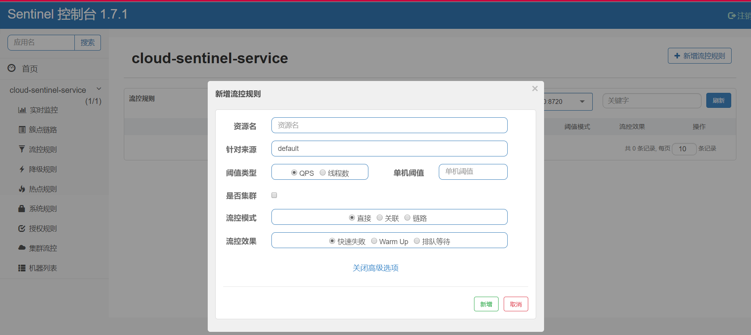Click the 阈值模式 column header
This screenshot has height=335, width=751.
[x=577, y=127]
